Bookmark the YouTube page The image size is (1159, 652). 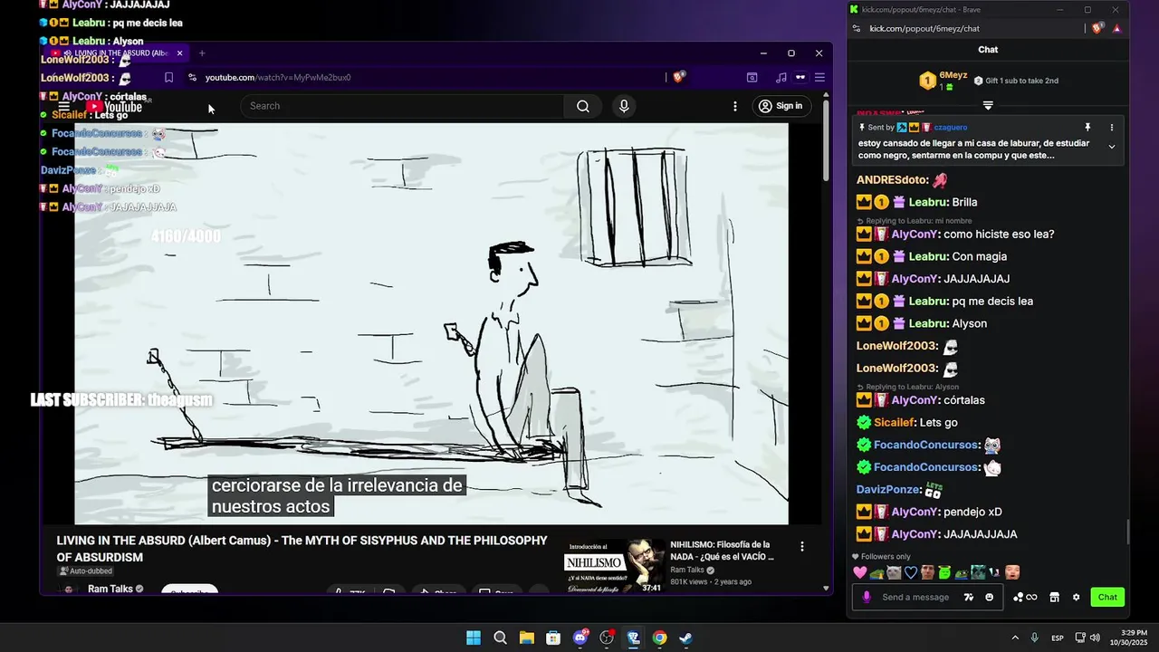pos(168,77)
